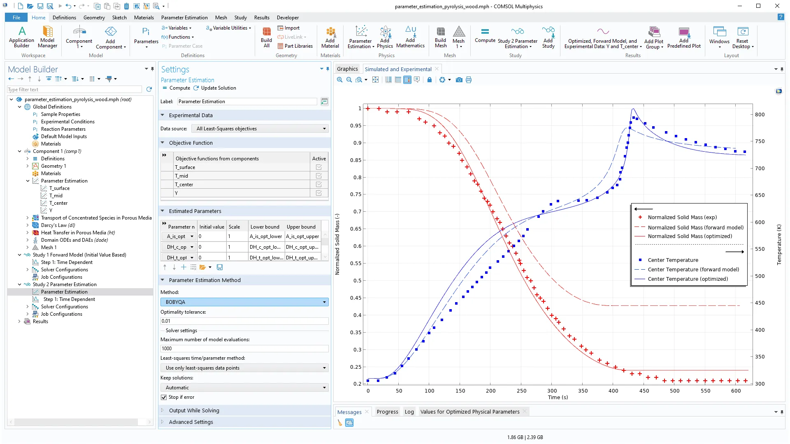
Task: Expand the Output While Solving section
Action: (x=194, y=410)
